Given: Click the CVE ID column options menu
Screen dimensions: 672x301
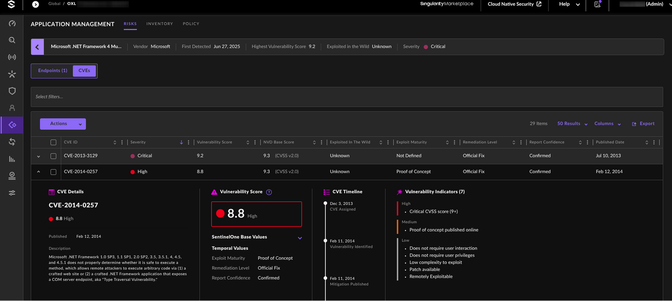Looking at the screenshot, I should click(122, 142).
